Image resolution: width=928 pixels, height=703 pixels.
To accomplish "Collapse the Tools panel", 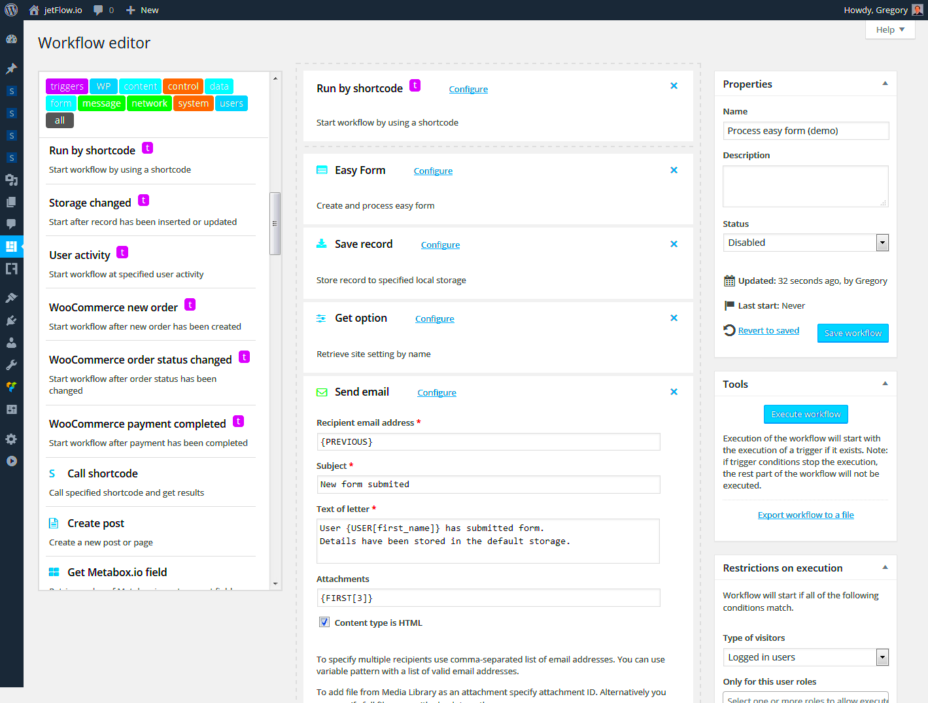I will [885, 384].
